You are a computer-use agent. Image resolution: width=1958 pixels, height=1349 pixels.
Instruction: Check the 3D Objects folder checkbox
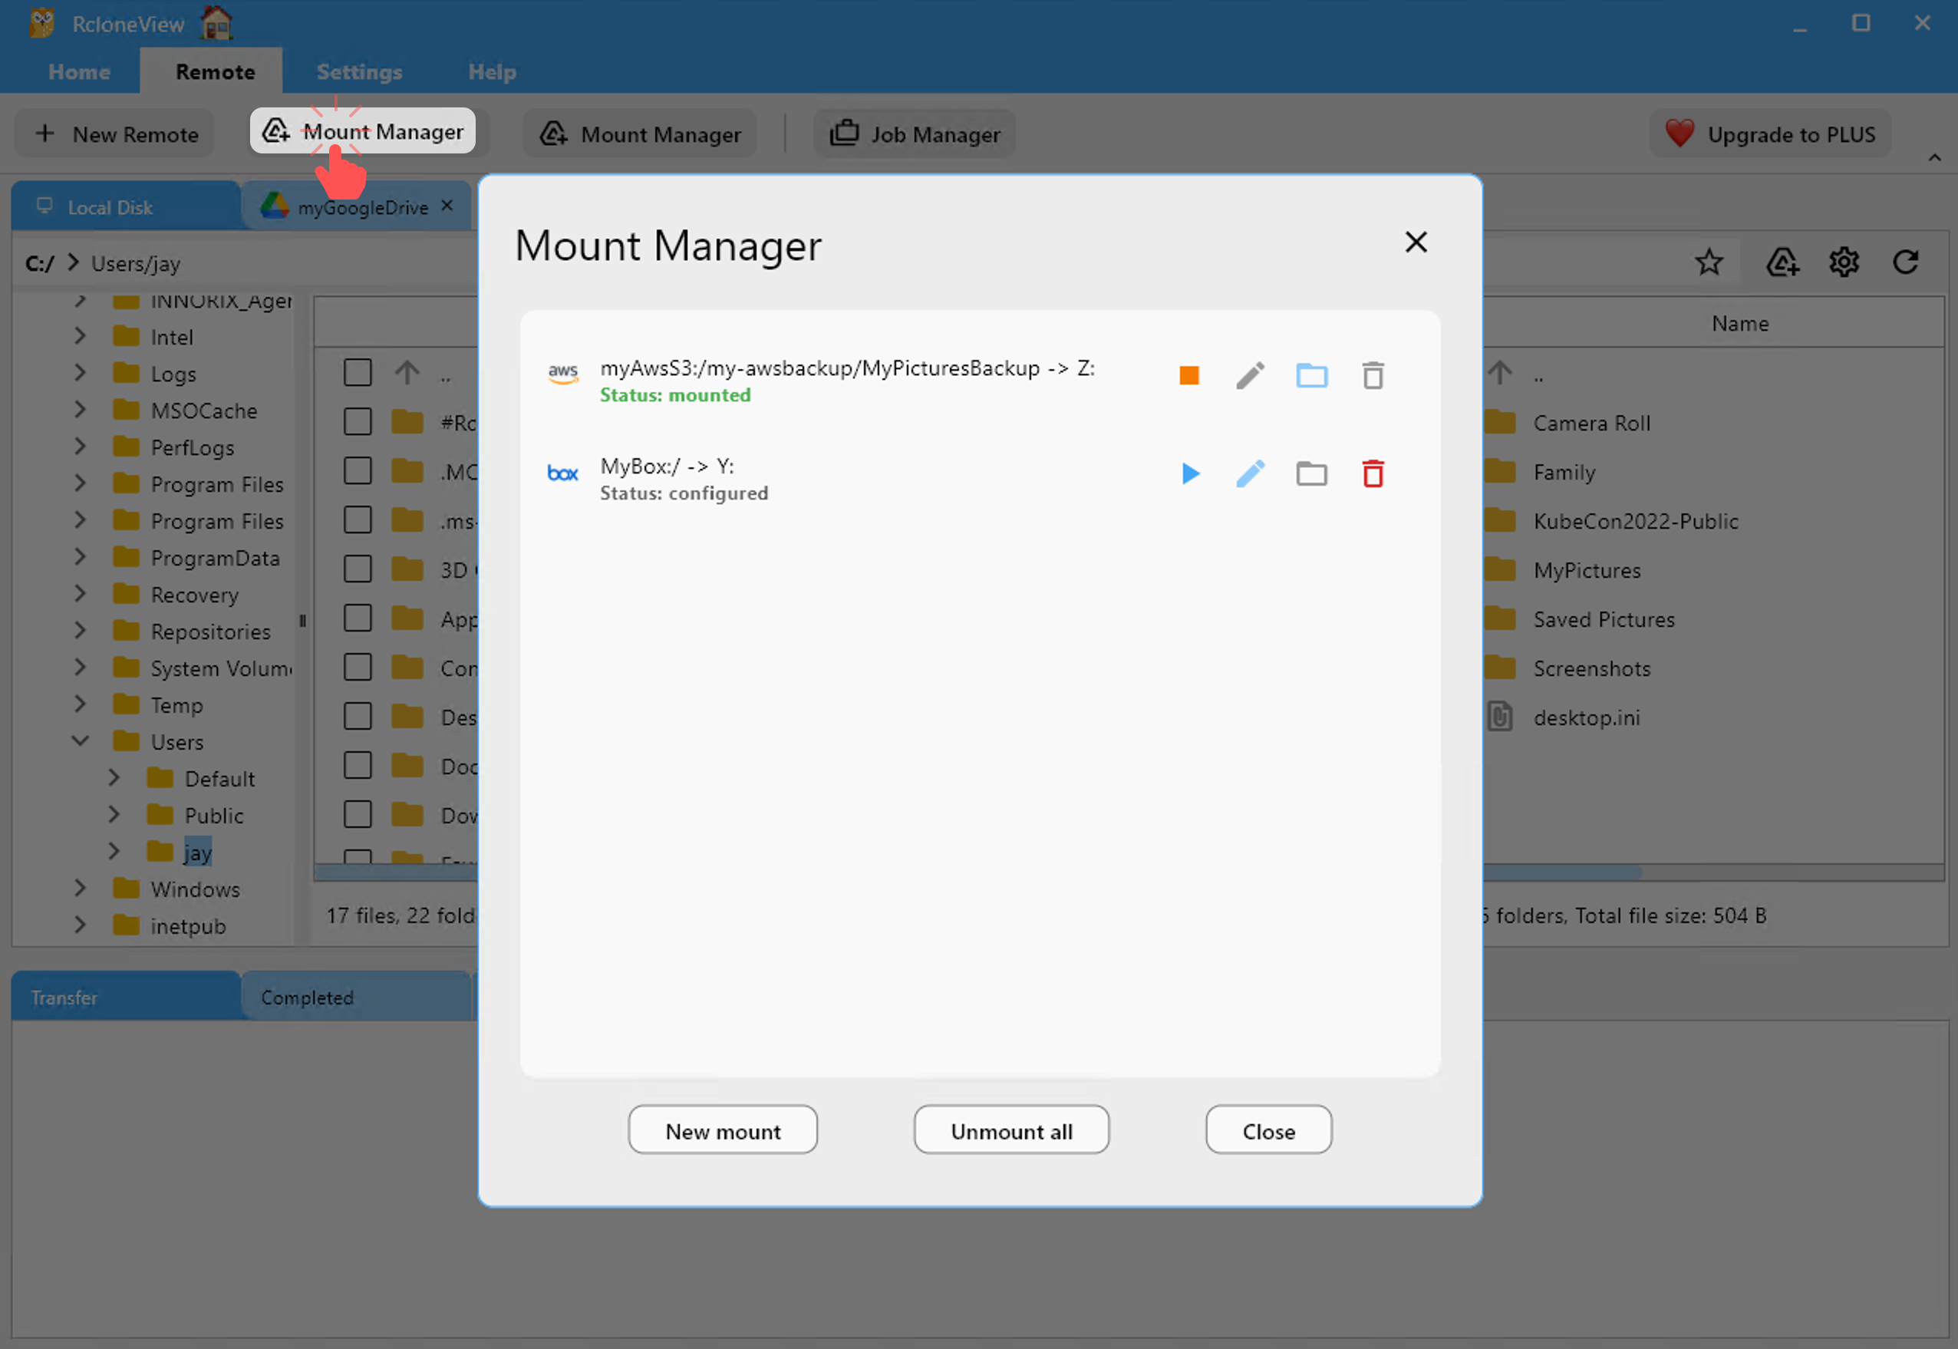click(x=358, y=568)
